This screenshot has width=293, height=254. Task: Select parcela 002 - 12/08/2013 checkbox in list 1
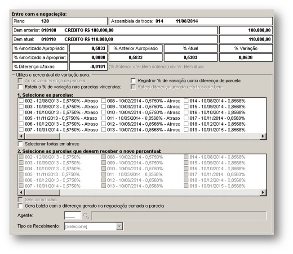(21, 101)
